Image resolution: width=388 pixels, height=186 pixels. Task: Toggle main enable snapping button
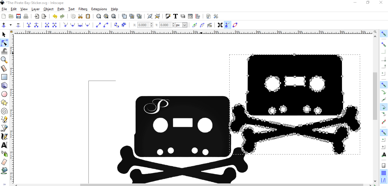pos(383,34)
